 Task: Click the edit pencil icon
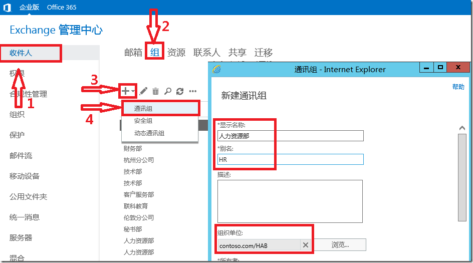(x=144, y=91)
